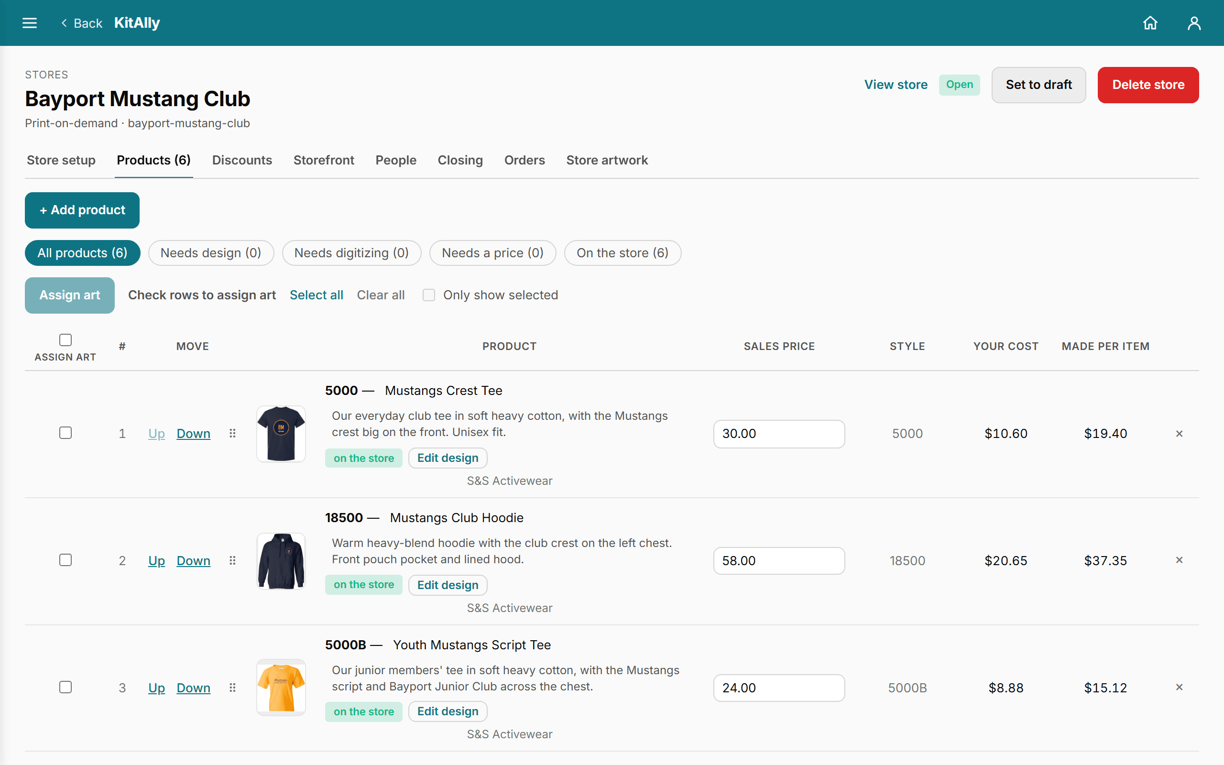Remove Youth Mustangs Script Tee with its X
Image resolution: width=1224 pixels, height=765 pixels.
(1179, 687)
